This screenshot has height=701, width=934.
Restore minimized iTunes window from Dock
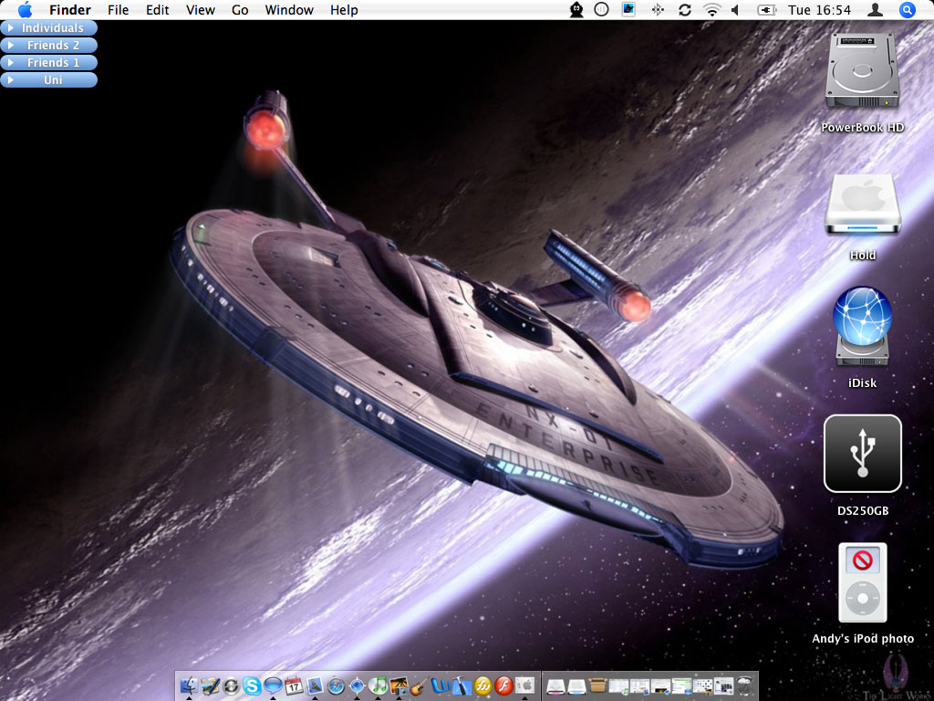click(x=619, y=686)
